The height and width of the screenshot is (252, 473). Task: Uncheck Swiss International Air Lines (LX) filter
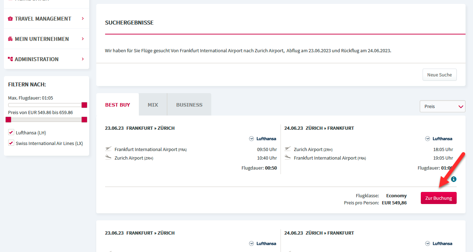pyautogui.click(x=11, y=143)
